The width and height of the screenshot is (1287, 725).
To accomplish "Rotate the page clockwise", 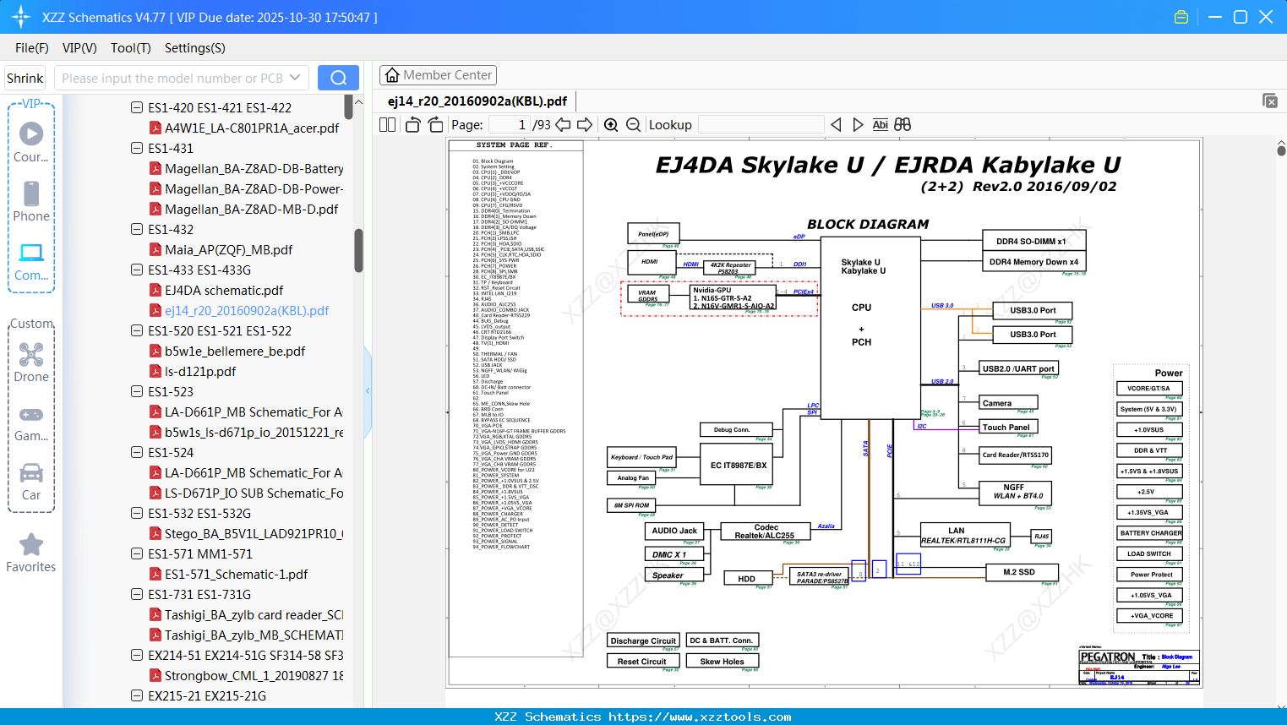I will [435, 124].
